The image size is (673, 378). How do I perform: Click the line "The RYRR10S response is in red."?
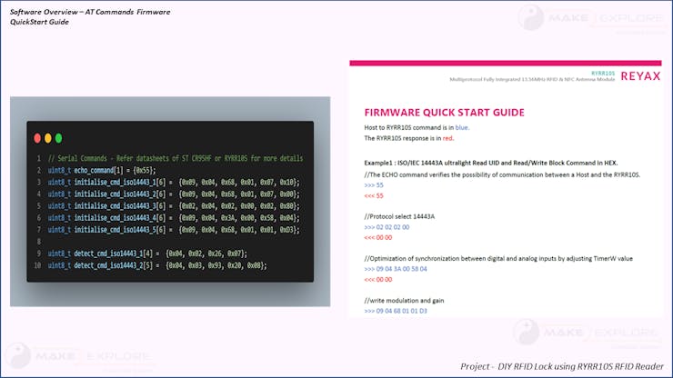(x=408, y=138)
